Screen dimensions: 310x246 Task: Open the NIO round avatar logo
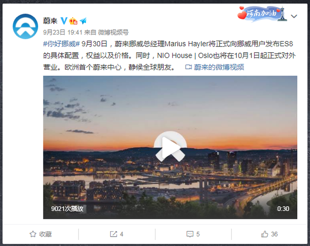tap(25, 26)
